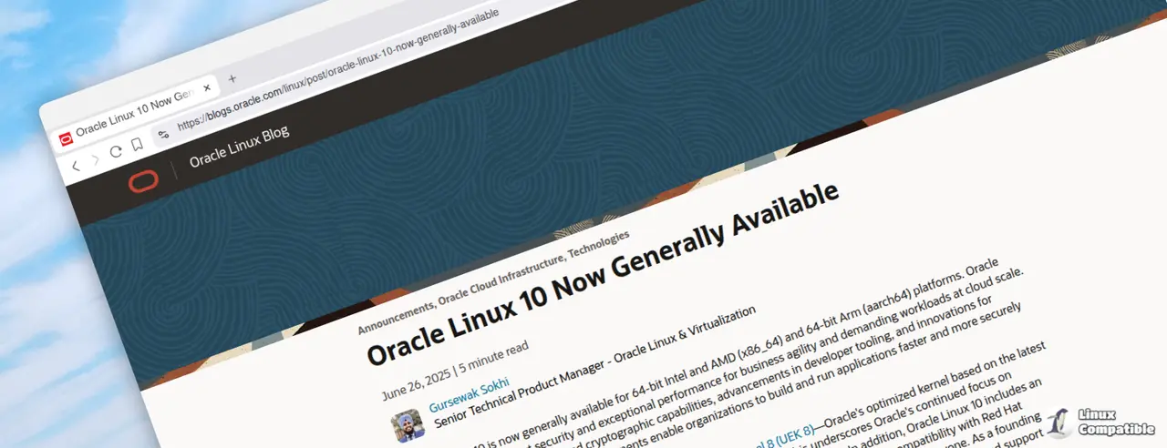Open site settings icon in address bar

(163, 134)
